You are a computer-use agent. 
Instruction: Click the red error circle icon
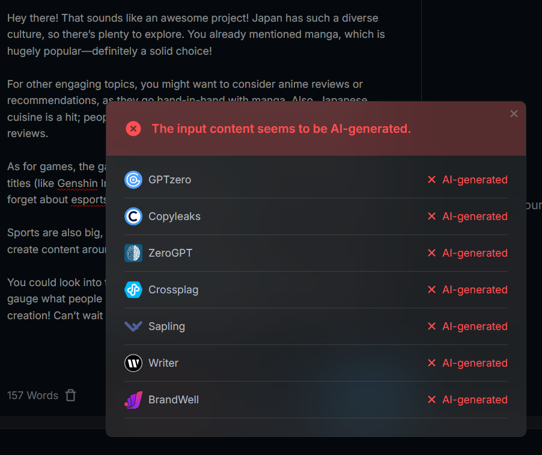tap(133, 129)
